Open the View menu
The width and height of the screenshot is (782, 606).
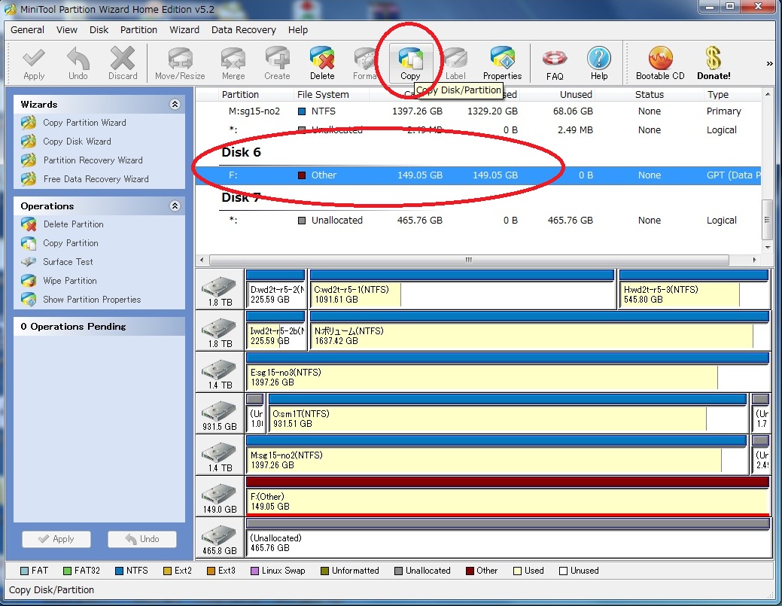click(x=67, y=30)
